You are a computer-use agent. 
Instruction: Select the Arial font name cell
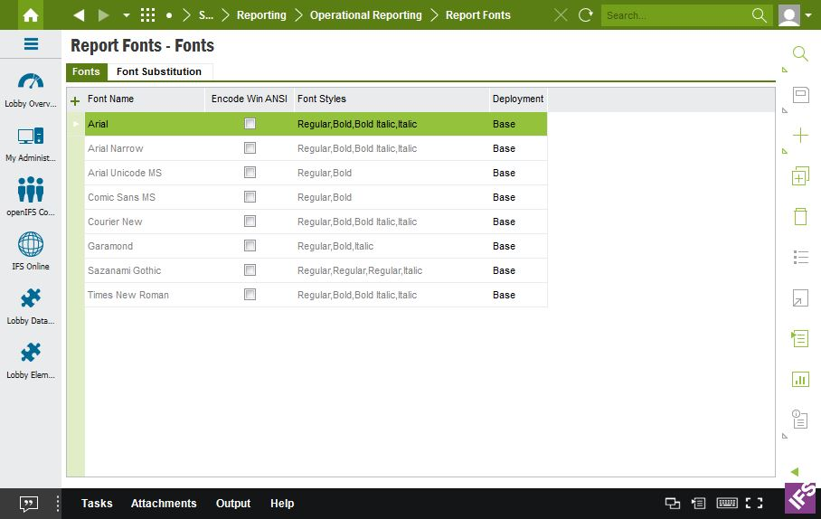tap(145, 124)
